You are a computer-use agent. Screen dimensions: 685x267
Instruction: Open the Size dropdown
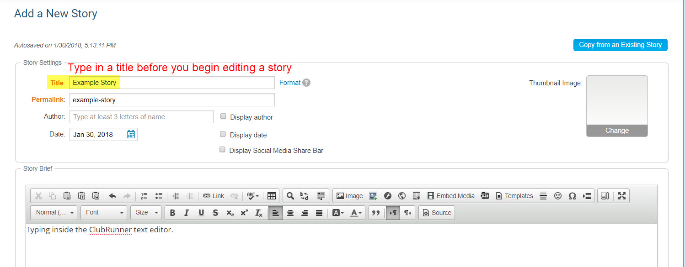[146, 213]
